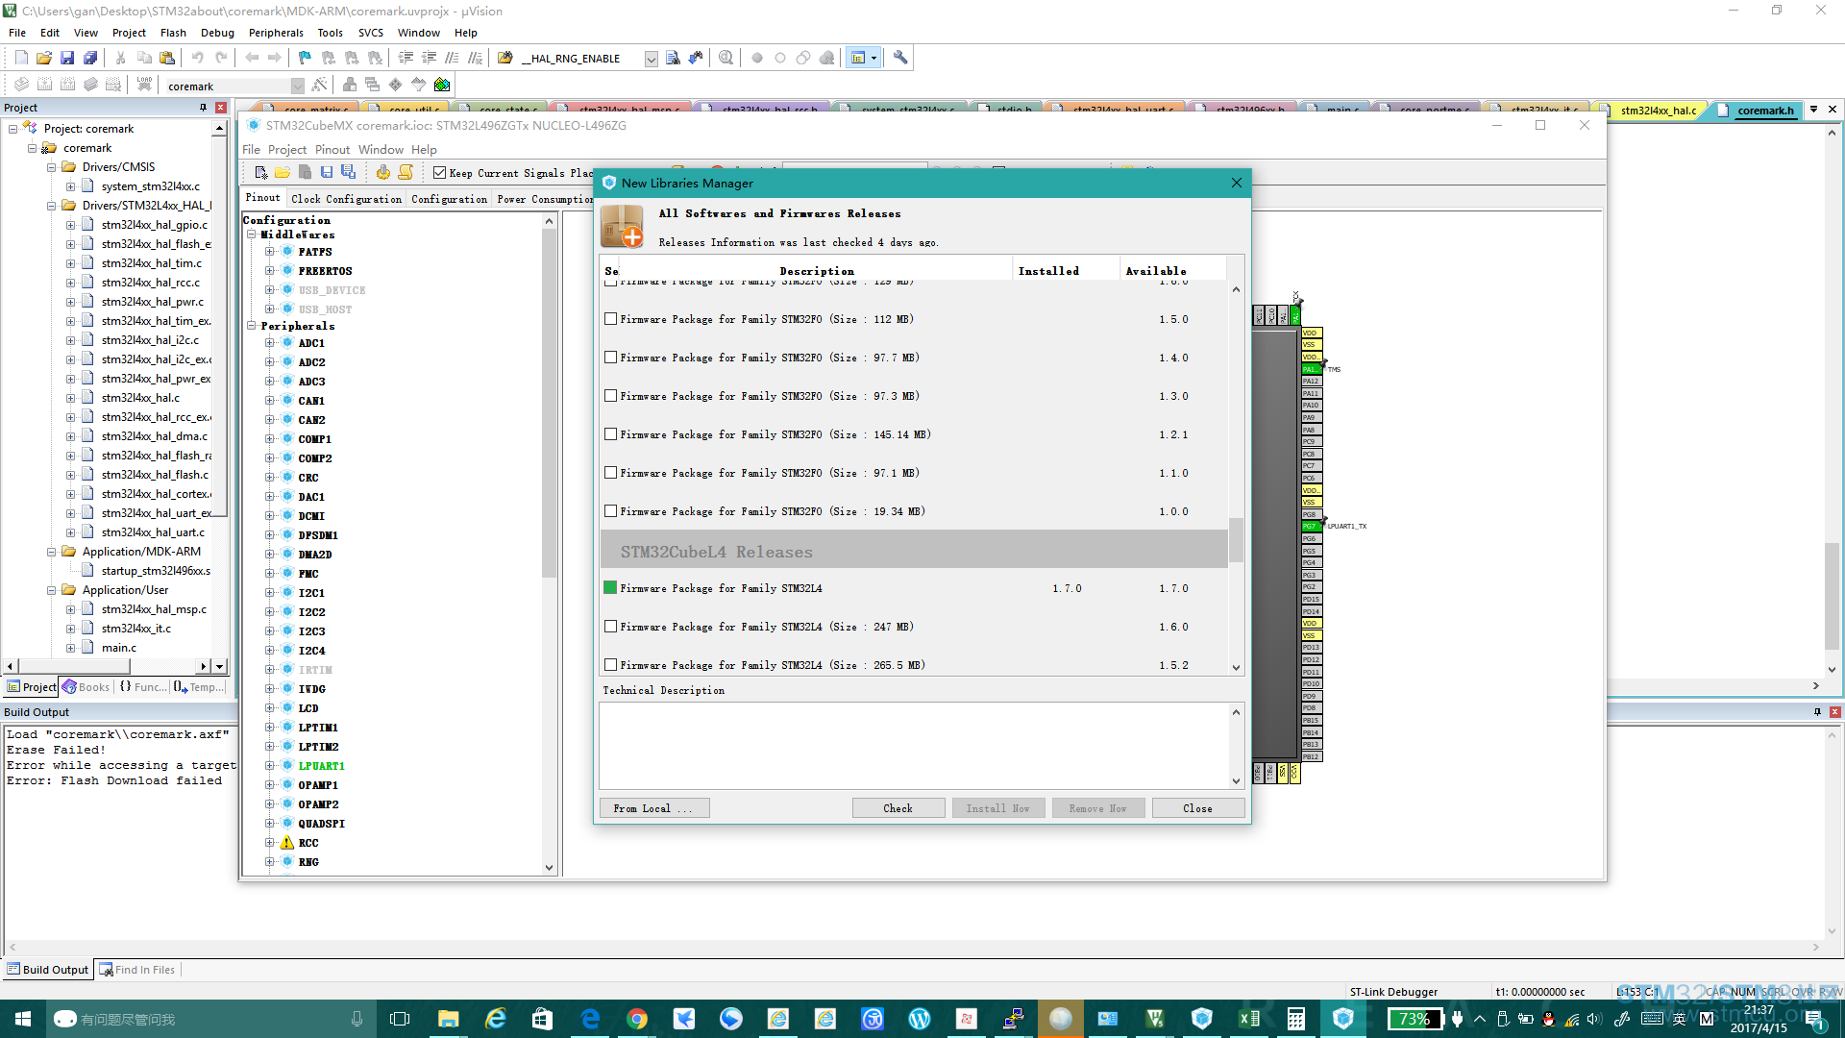Open the __HAL_RNG_ENABLE search dropdown
1845x1038 pixels.
[x=651, y=59]
